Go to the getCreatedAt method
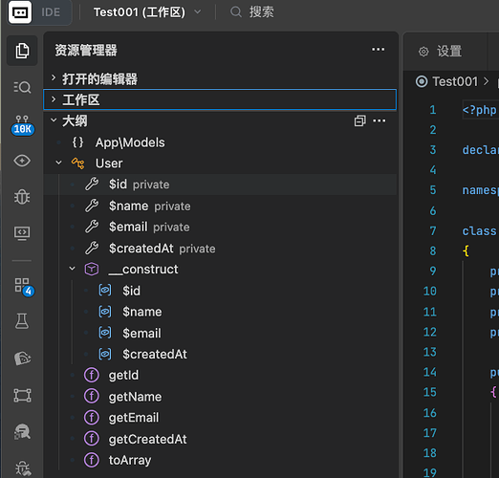 [220, 439]
